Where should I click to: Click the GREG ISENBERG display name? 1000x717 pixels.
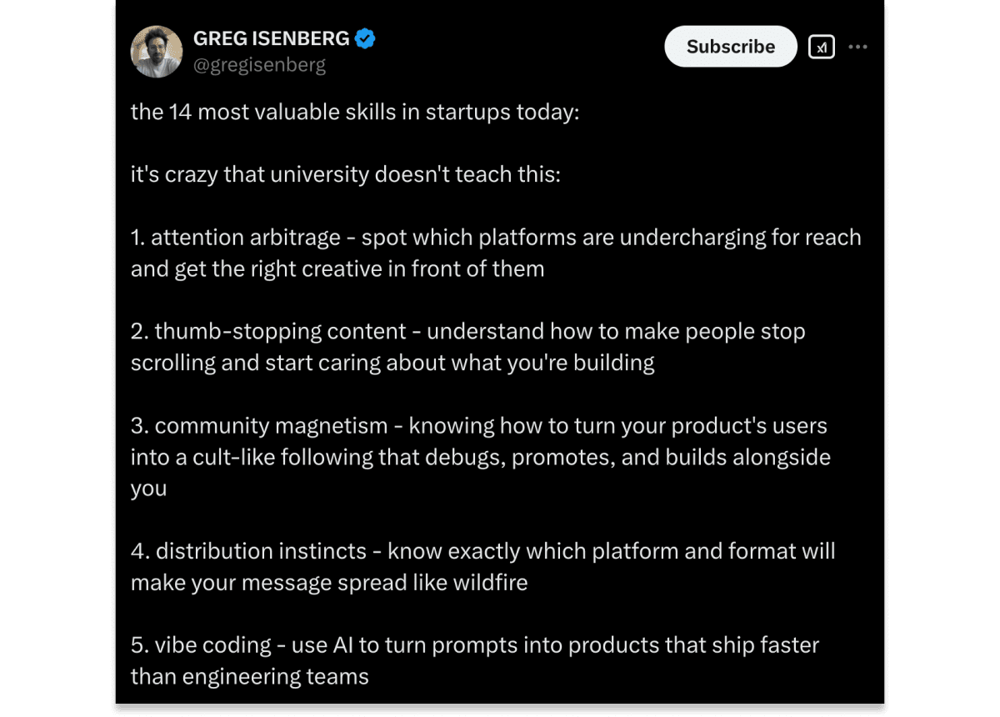point(272,38)
